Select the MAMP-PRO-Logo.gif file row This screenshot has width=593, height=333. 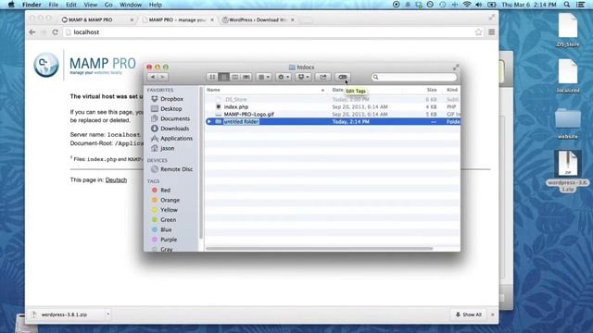333,114
